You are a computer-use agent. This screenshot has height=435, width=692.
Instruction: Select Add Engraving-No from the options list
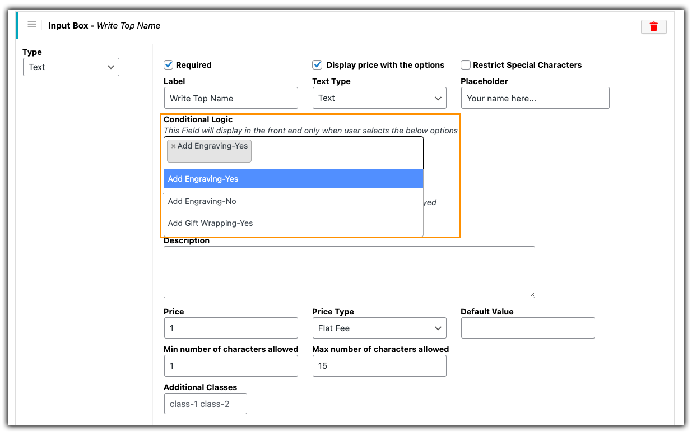[202, 201]
